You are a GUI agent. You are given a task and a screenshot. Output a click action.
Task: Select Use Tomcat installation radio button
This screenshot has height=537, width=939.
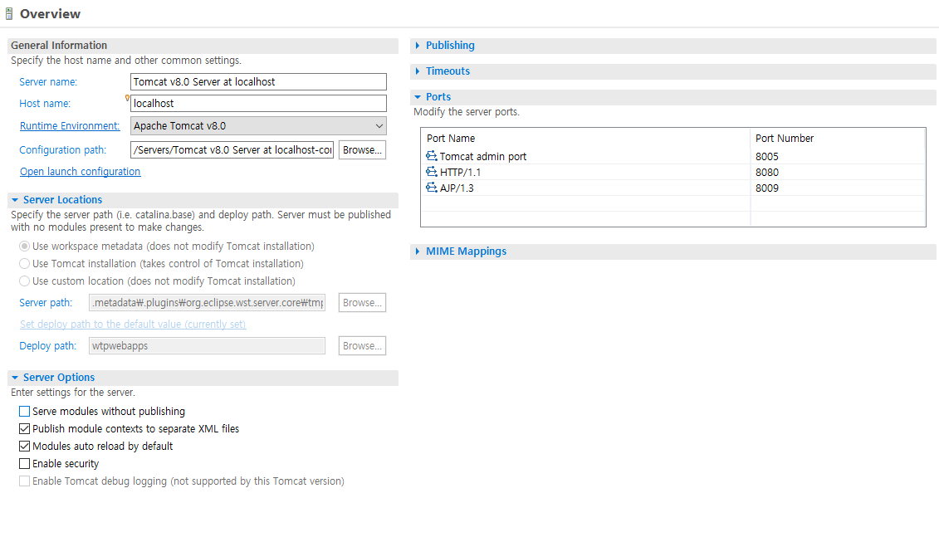click(x=25, y=263)
